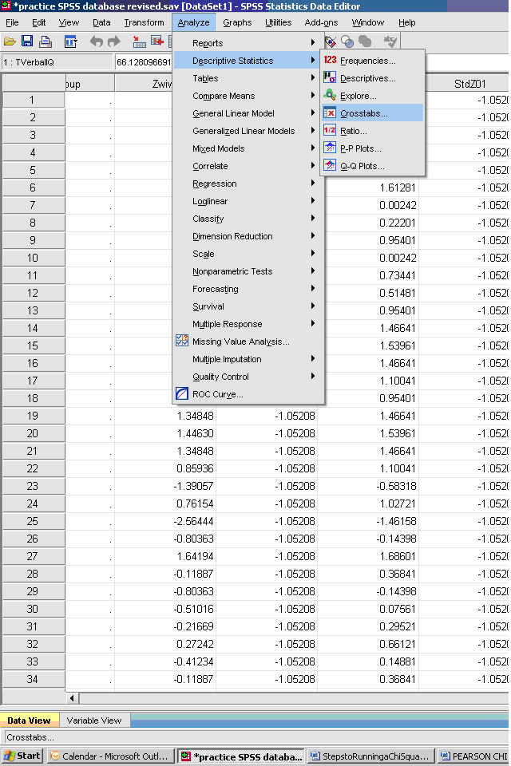Click the Print icon in toolbar
Screen dimensions: 511x766
pyautogui.click(x=45, y=41)
